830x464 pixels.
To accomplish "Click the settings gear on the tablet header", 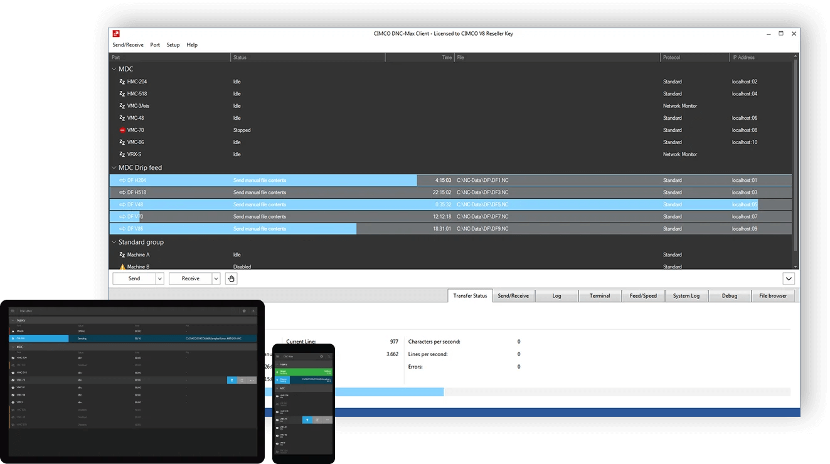I will 244,311.
